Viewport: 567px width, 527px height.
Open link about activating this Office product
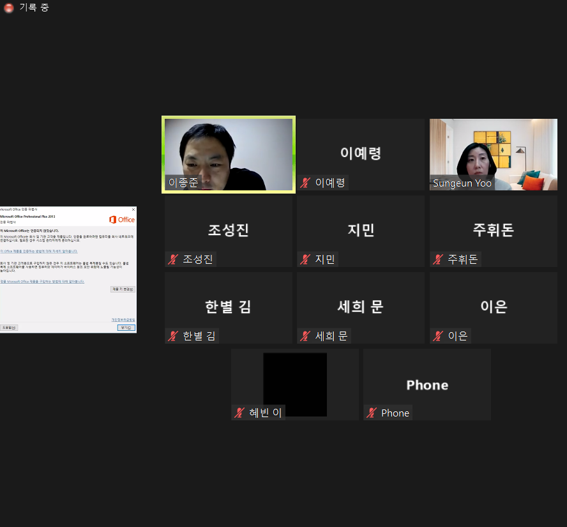point(39,250)
